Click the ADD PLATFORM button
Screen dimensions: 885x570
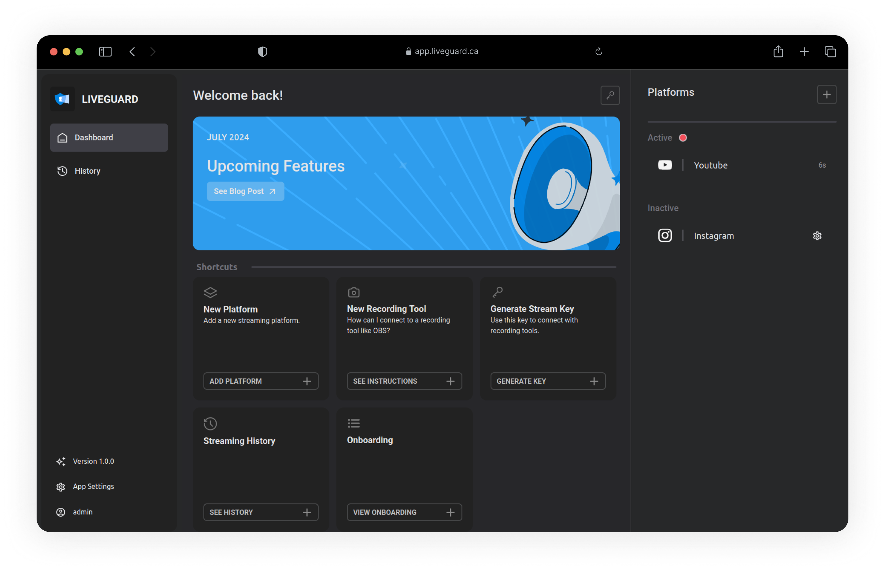click(261, 381)
